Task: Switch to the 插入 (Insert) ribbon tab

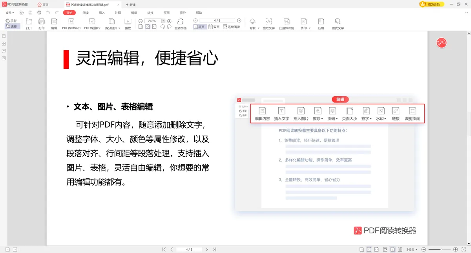Action: coord(102,13)
